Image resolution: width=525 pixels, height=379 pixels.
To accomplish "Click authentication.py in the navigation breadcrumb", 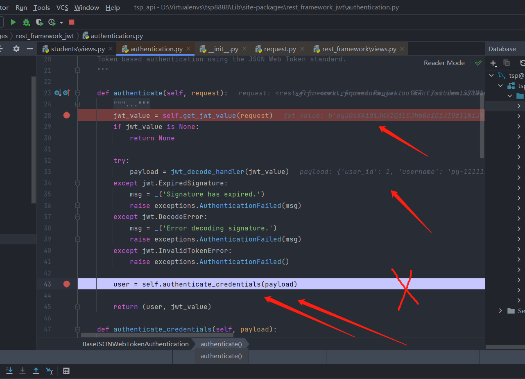I will 113,36.
